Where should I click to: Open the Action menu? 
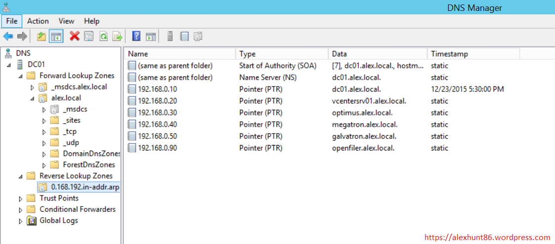click(38, 21)
